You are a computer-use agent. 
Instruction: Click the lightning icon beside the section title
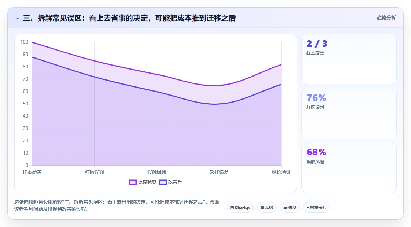click(18, 18)
